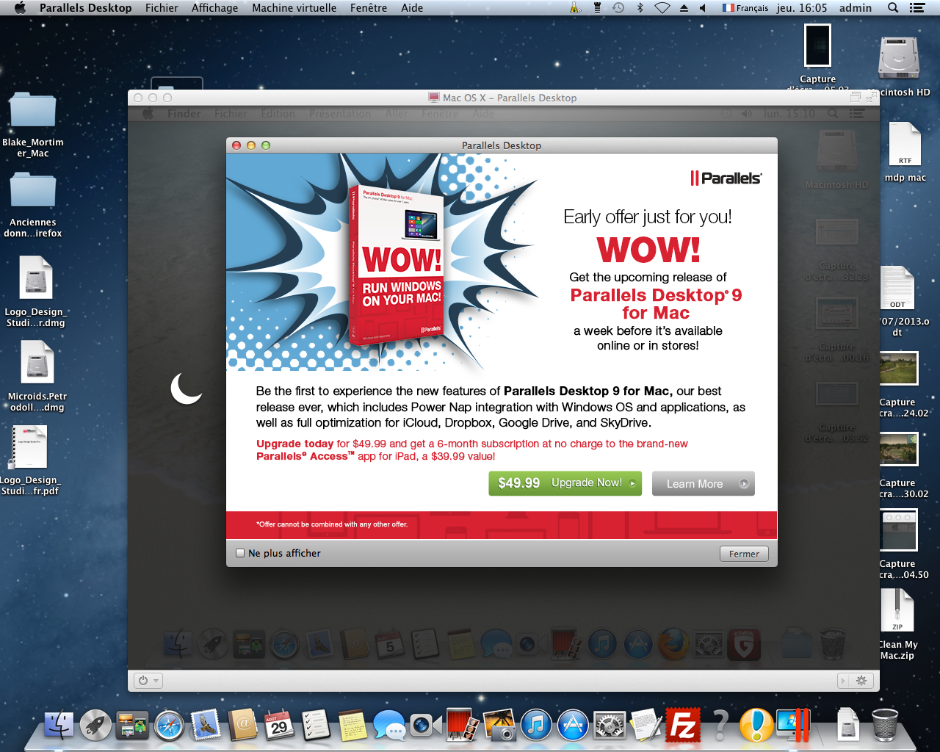Open Calendar icon showing 29
The height and width of the screenshot is (752, 940).
(x=279, y=725)
